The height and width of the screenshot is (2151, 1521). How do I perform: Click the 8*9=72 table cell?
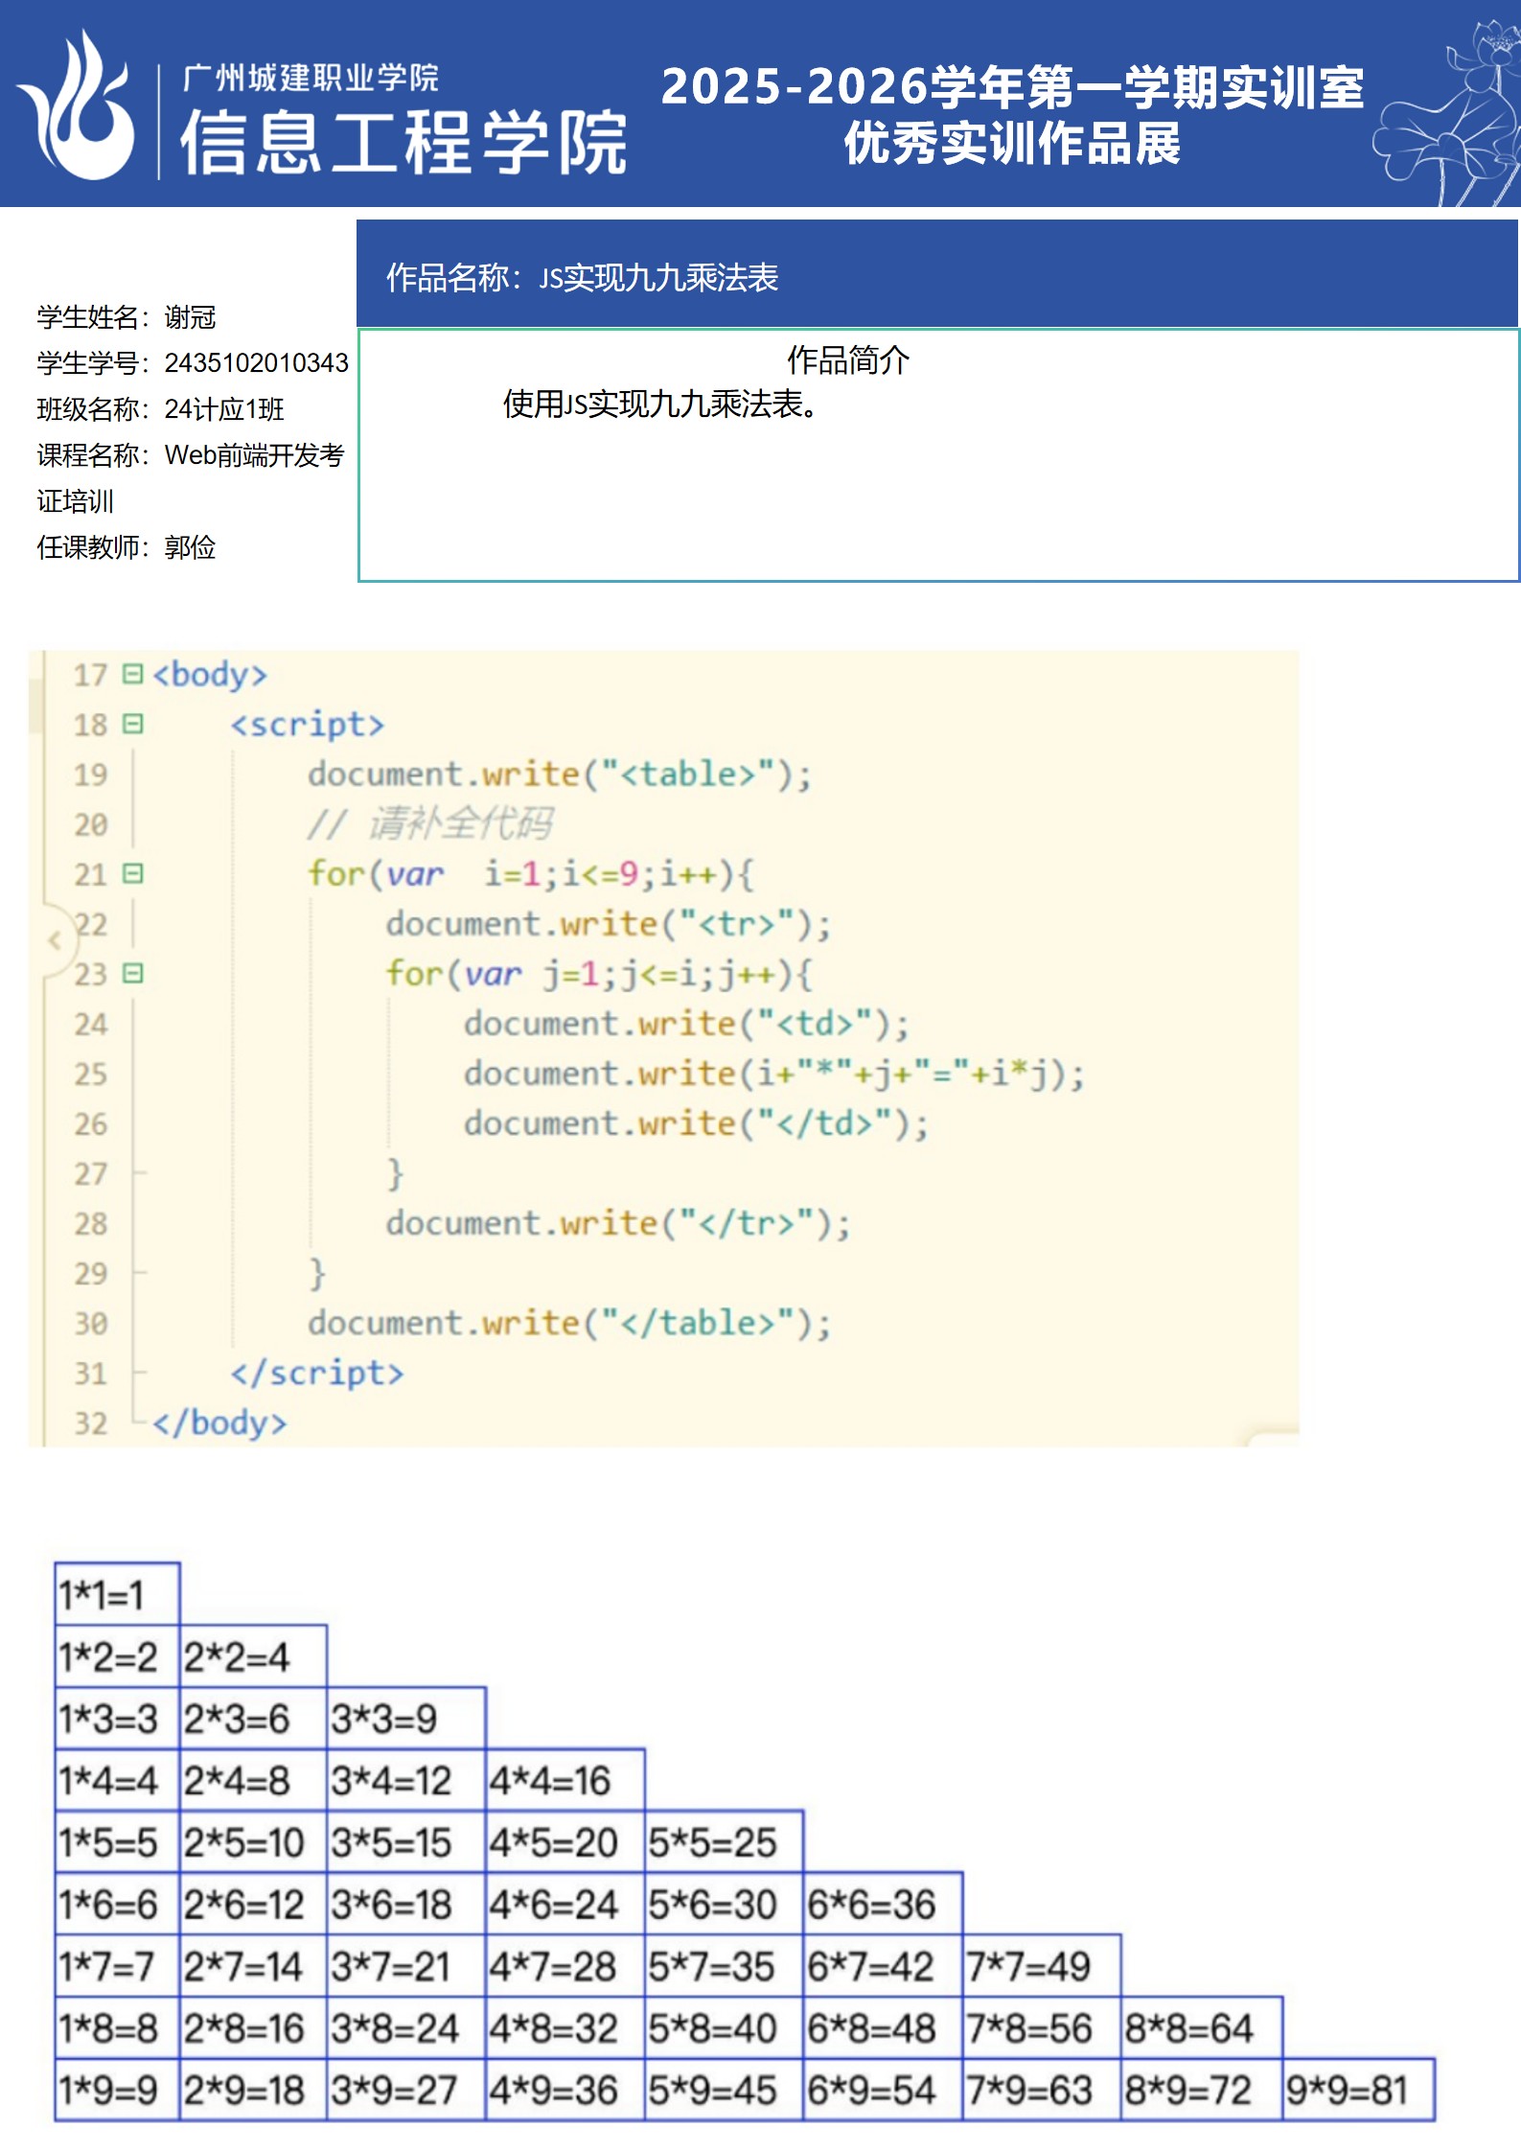click(x=1199, y=2090)
